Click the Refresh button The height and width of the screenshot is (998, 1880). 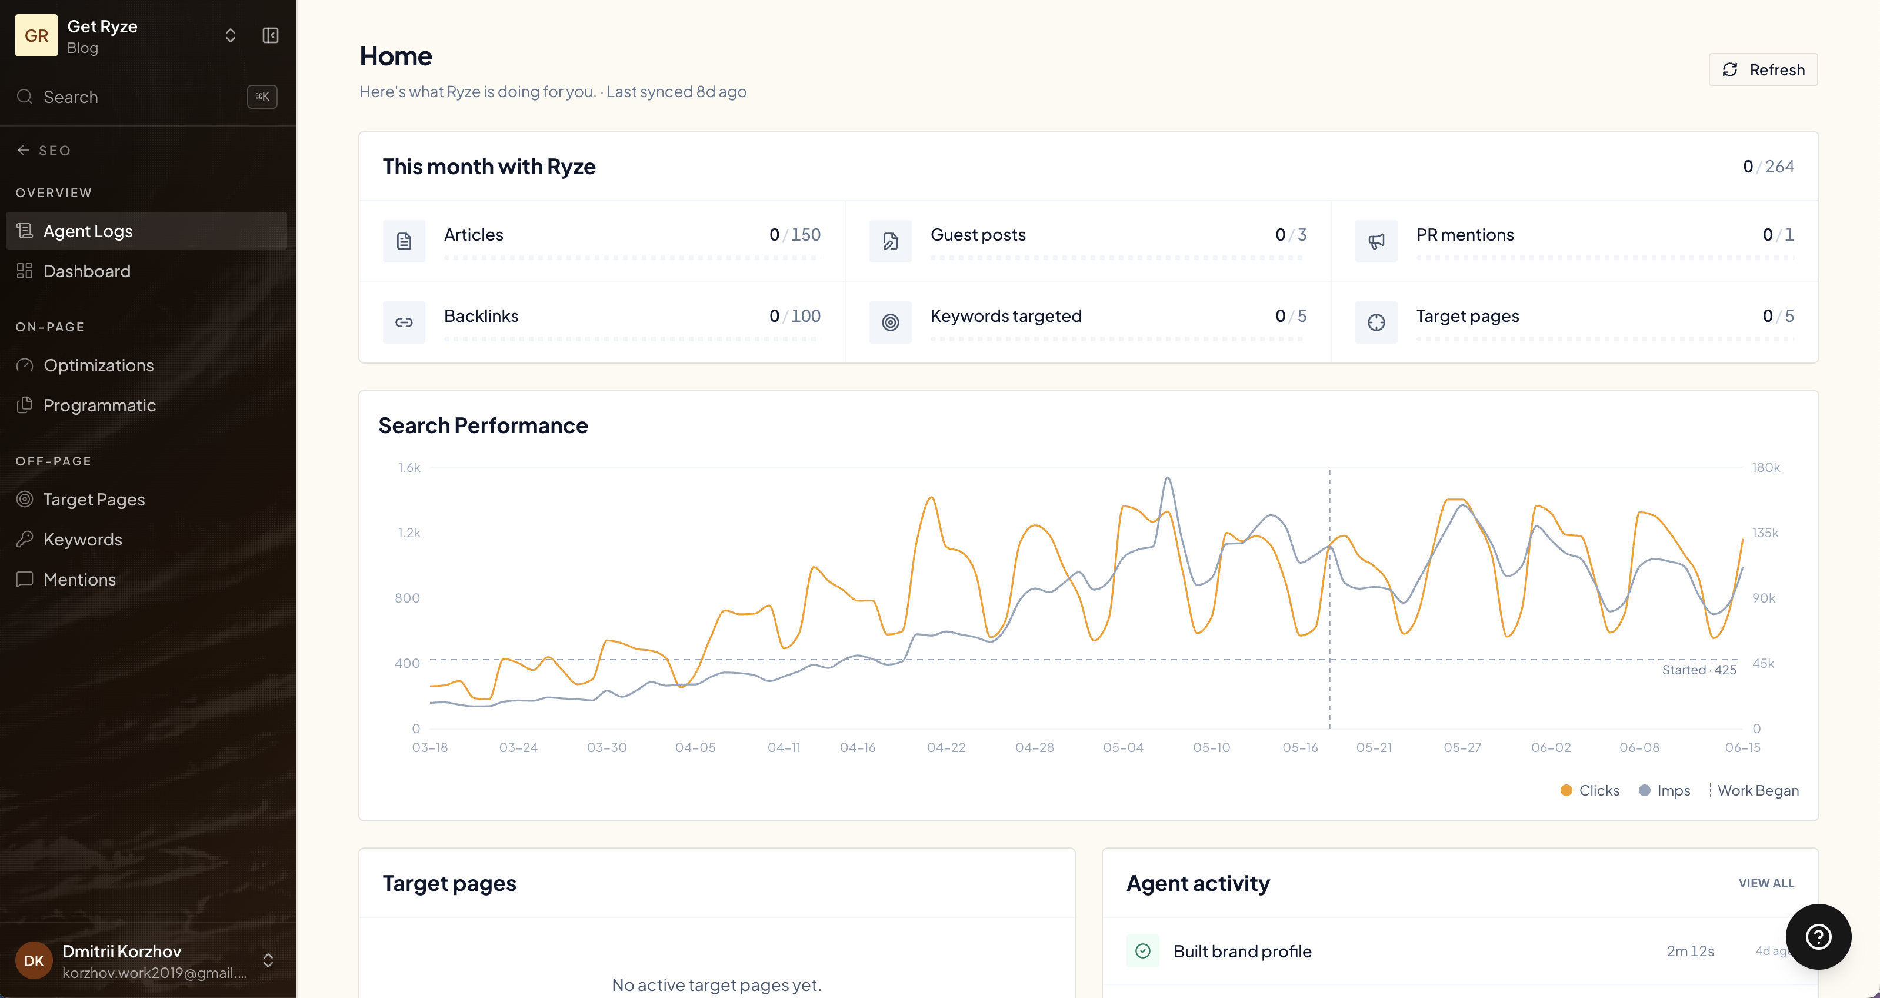tap(1762, 69)
